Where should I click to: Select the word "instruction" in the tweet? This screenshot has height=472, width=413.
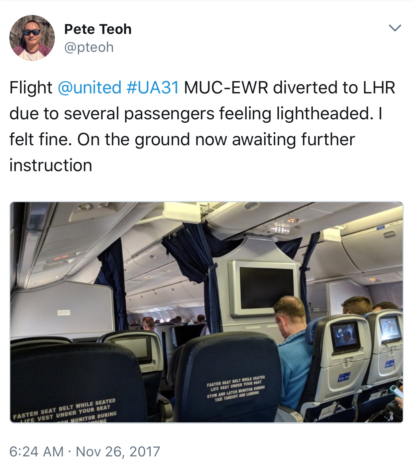[x=51, y=166]
